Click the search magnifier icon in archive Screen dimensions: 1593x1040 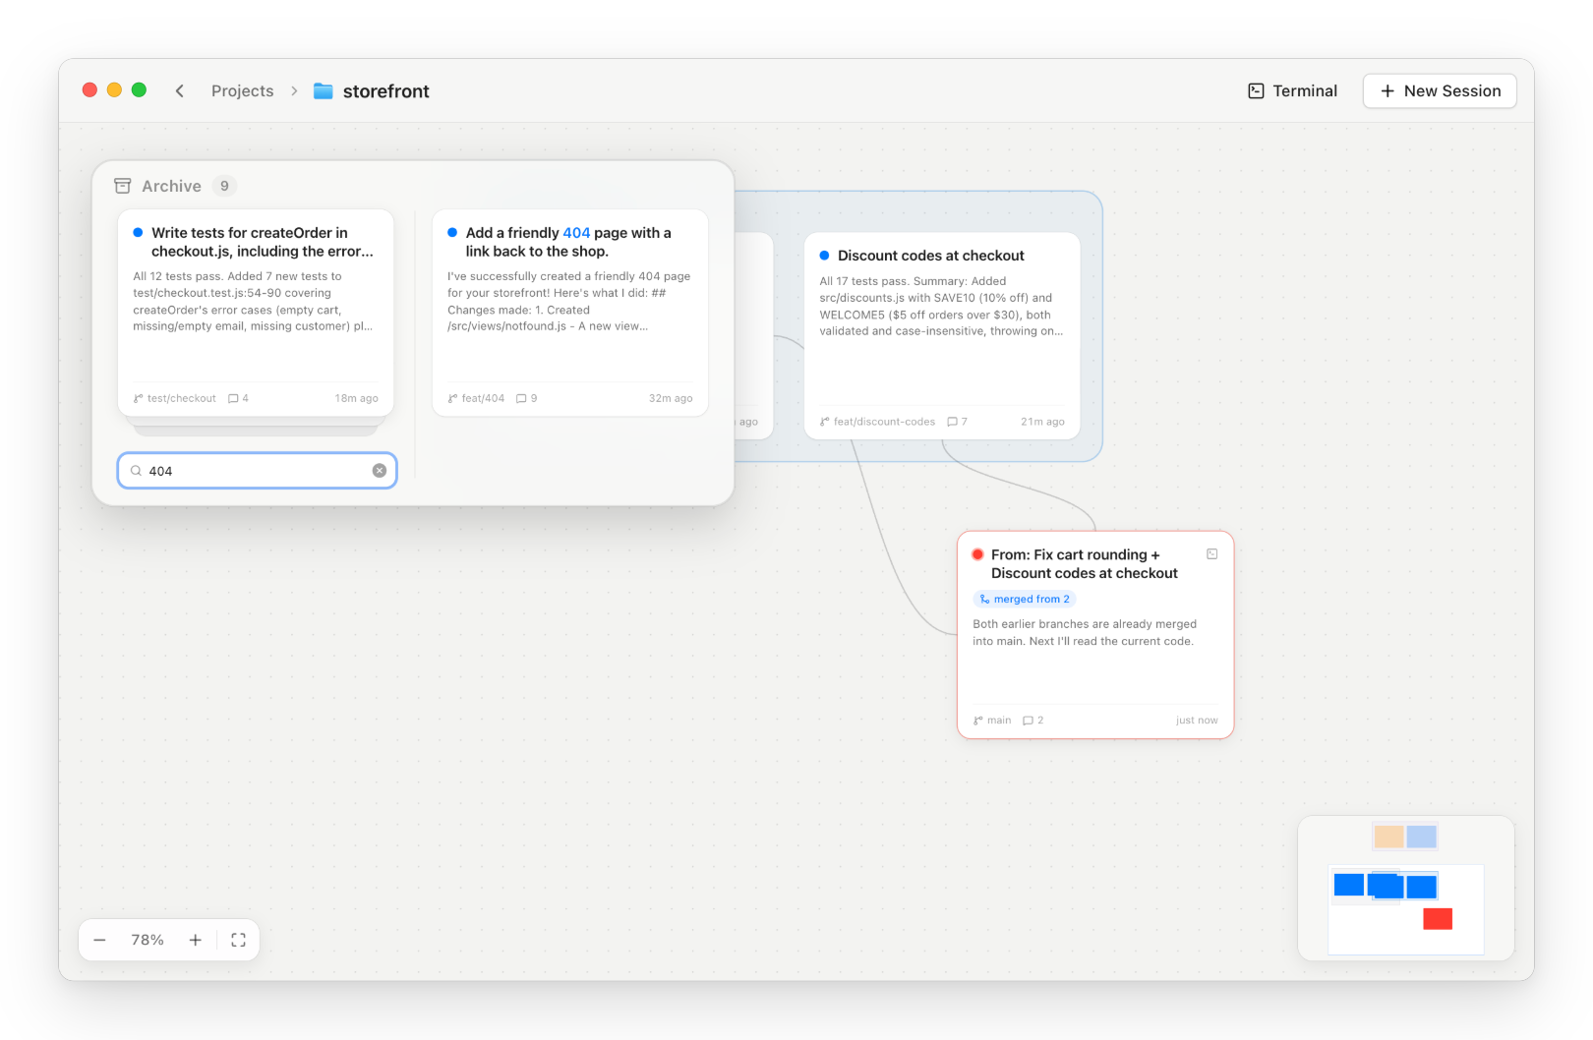(137, 471)
